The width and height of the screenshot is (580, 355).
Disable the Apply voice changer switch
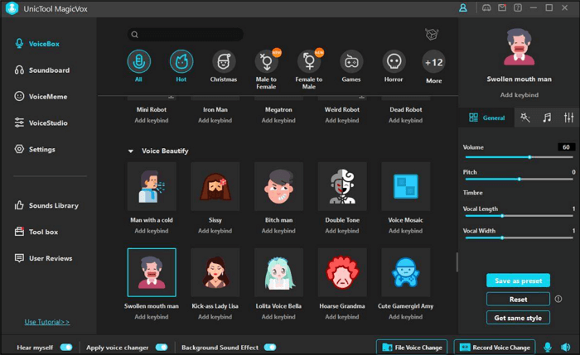click(162, 348)
